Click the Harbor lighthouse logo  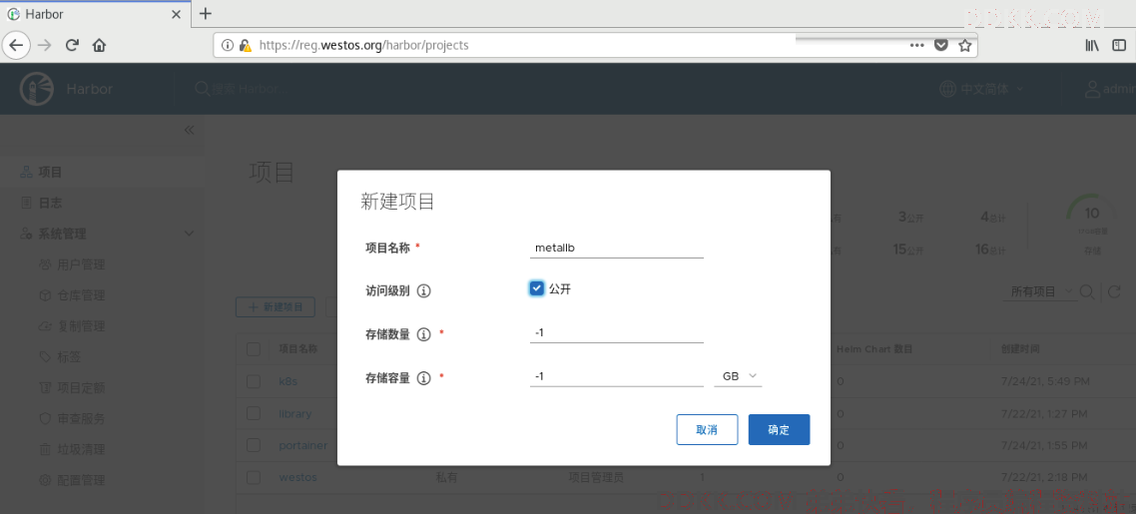[36, 89]
